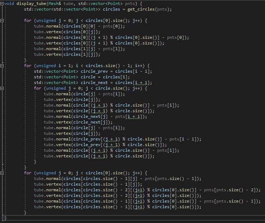Click the tube.normal(circle_prev[...]) - pnts[i - 1] line
Image resolution: width=265 pixels, height=223 pixels.
point(123,139)
